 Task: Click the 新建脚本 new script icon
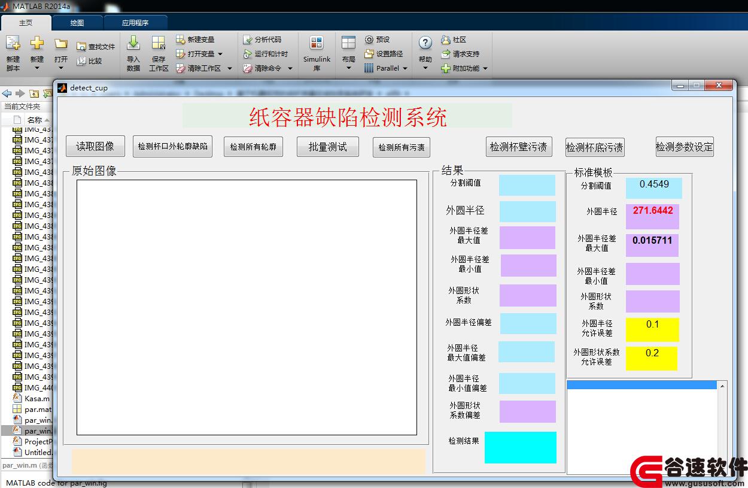click(x=13, y=43)
